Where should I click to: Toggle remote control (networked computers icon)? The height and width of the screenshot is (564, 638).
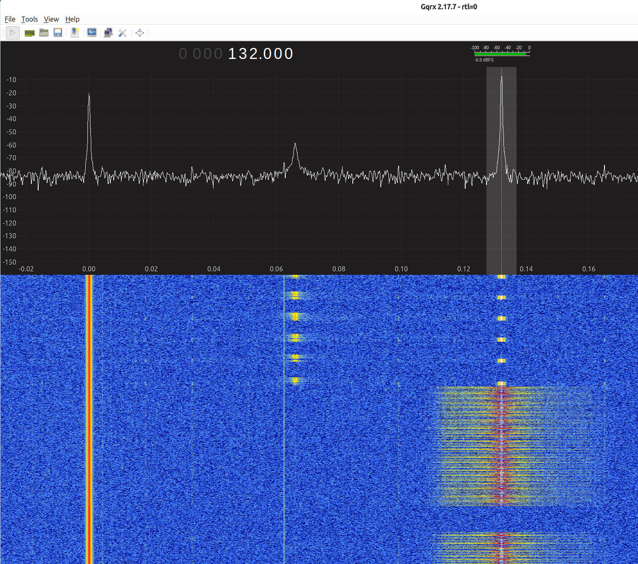click(108, 33)
